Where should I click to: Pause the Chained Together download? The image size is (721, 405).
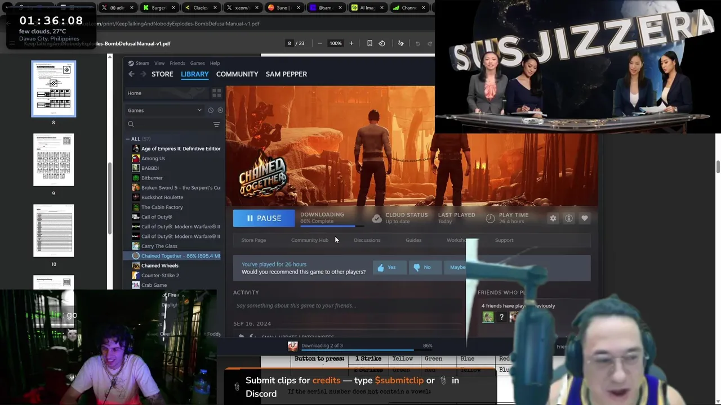tap(264, 218)
